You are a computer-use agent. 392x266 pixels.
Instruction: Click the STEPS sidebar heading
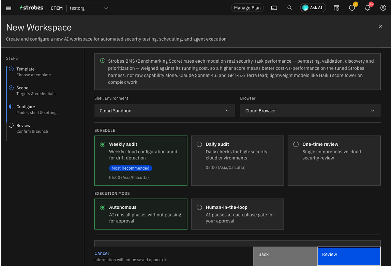click(12, 58)
